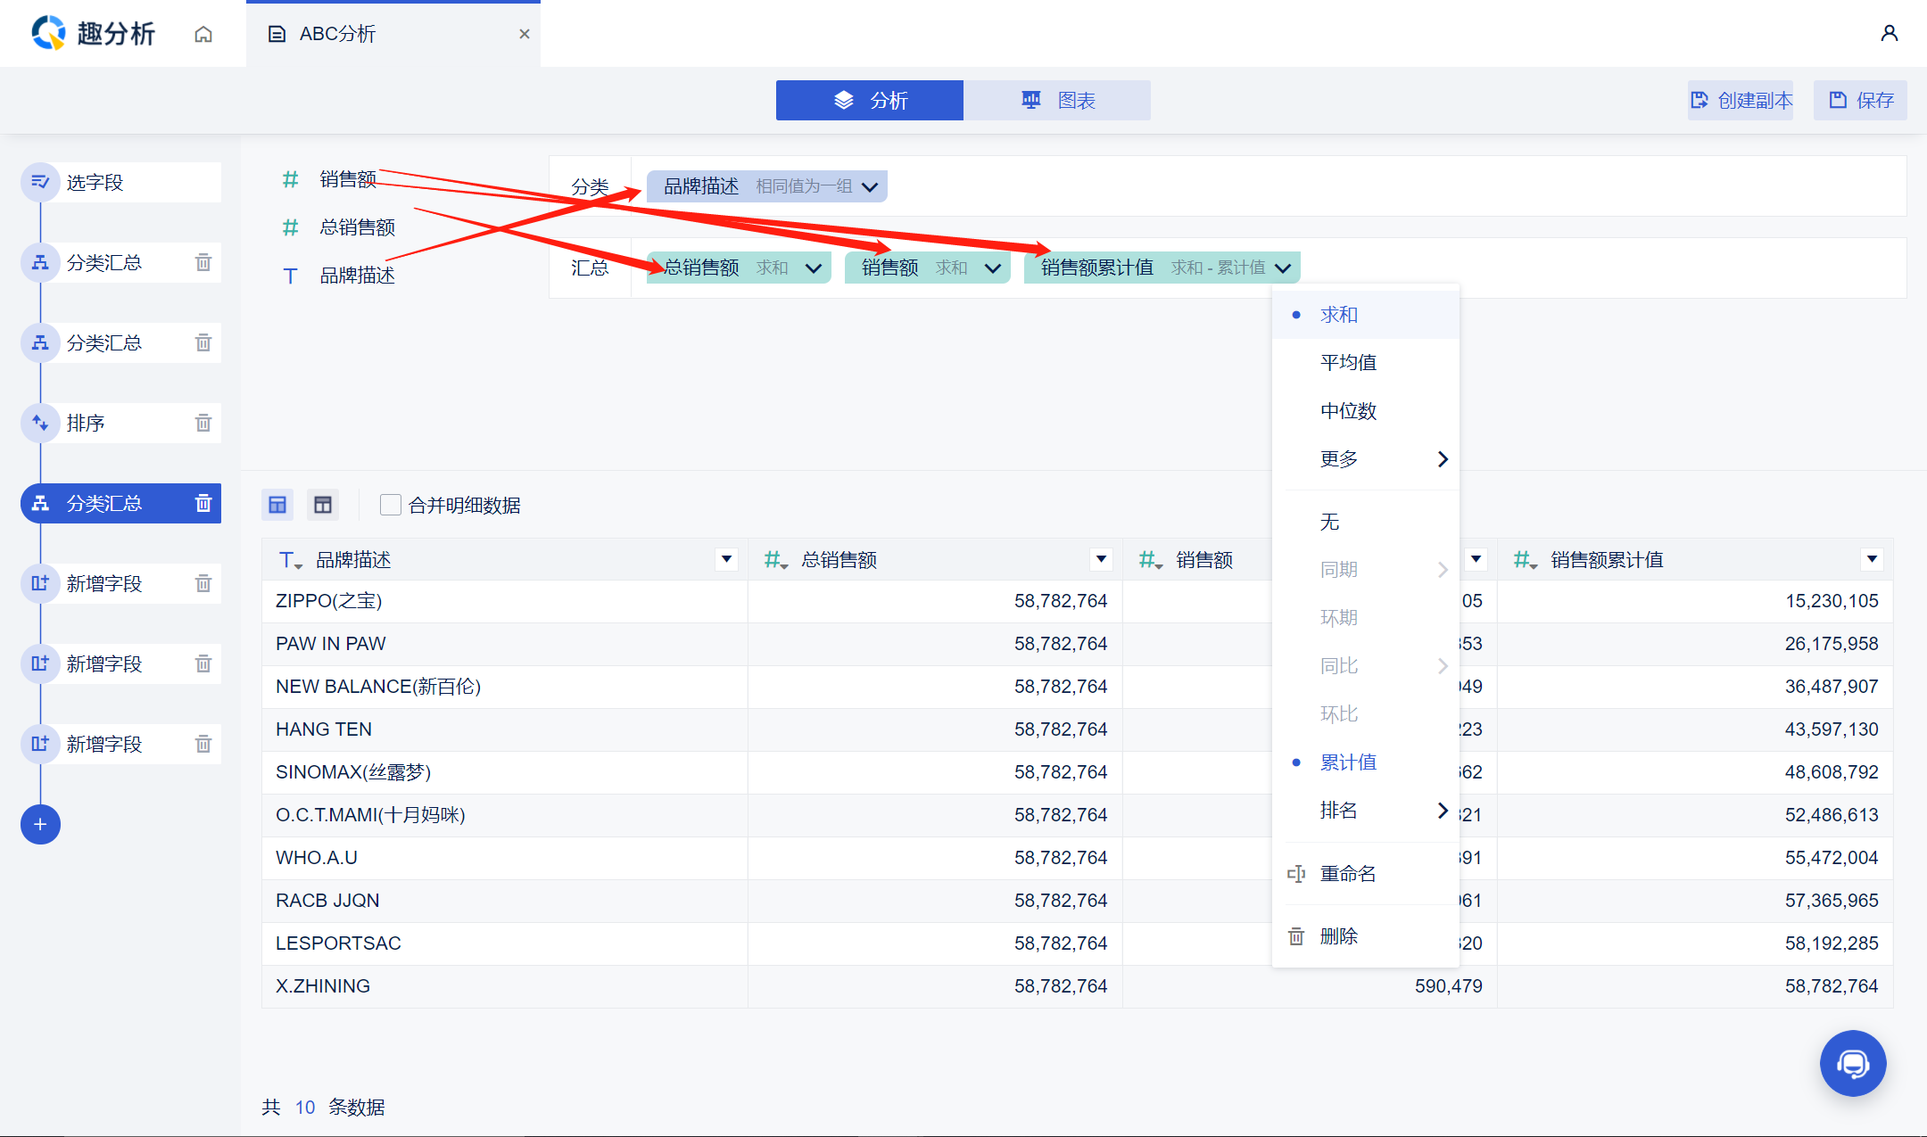
Task: Select the 累计值 option in the menu
Action: coord(1348,762)
